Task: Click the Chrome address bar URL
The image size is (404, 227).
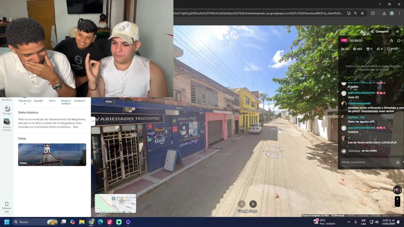Action: pos(258,13)
